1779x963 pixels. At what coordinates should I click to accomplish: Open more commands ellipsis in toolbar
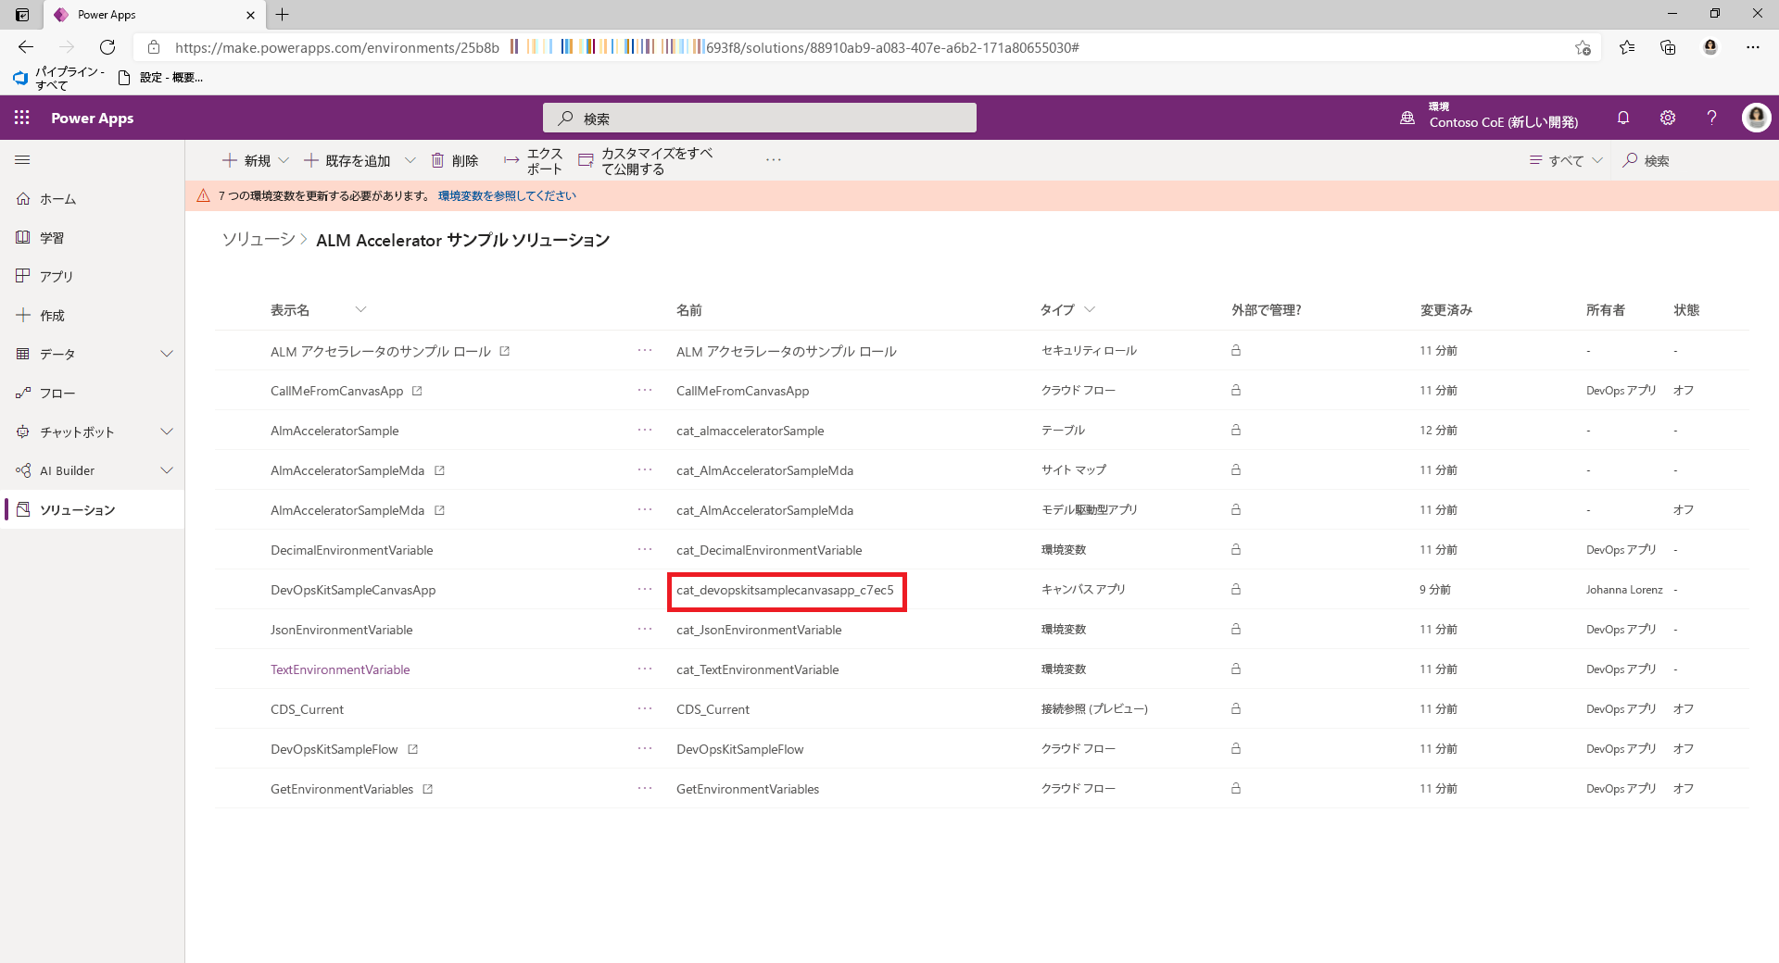[x=774, y=160]
